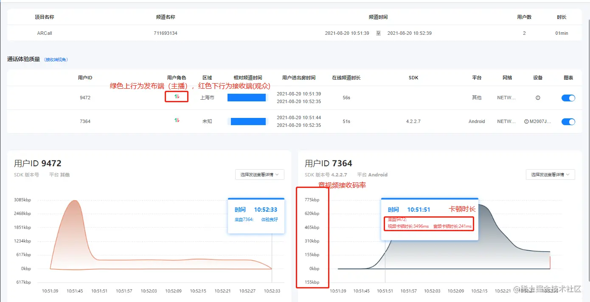Image resolution: width=590 pixels, height=302 pixels.
Task: Toggle the chart switch for user 7364
Action: click(568, 121)
